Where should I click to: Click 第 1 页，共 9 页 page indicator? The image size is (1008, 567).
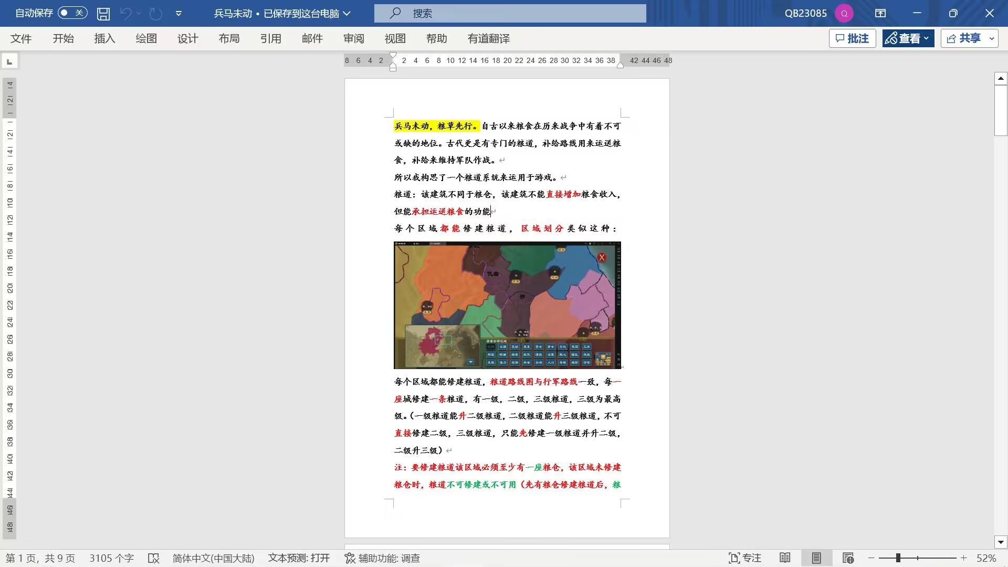pos(40,558)
